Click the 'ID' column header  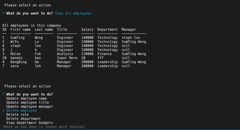click(x=4, y=30)
